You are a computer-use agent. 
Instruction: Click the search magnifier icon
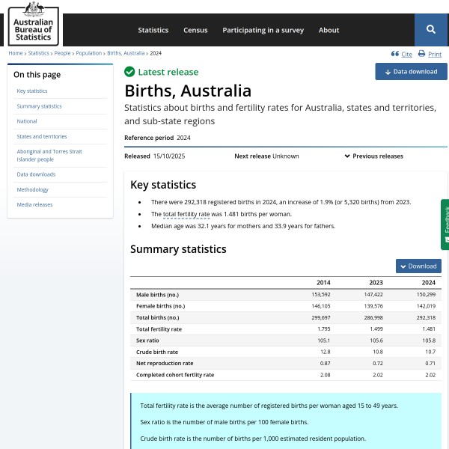[431, 30]
